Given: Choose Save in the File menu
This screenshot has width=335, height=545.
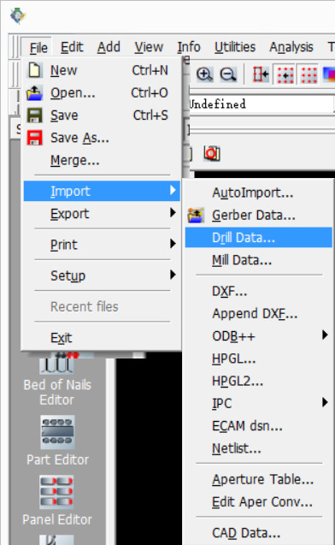Looking at the screenshot, I should [x=102, y=116].
